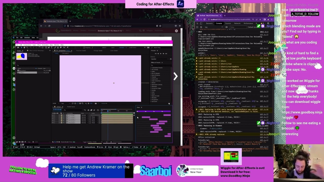Open the Preview Shortcut dropdown Spacebar
Viewport: 324px width, 182px height.
coord(160,59)
